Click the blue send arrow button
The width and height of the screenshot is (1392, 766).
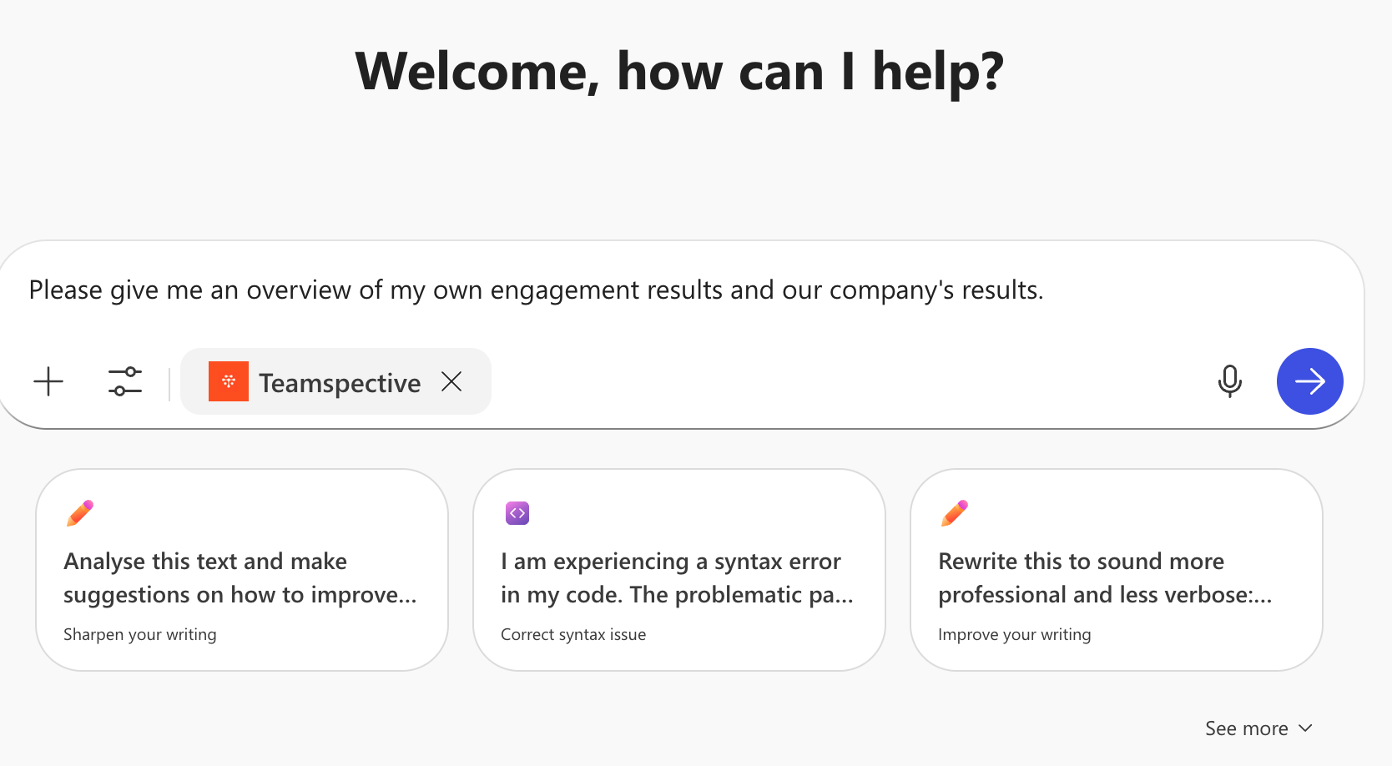click(1309, 381)
